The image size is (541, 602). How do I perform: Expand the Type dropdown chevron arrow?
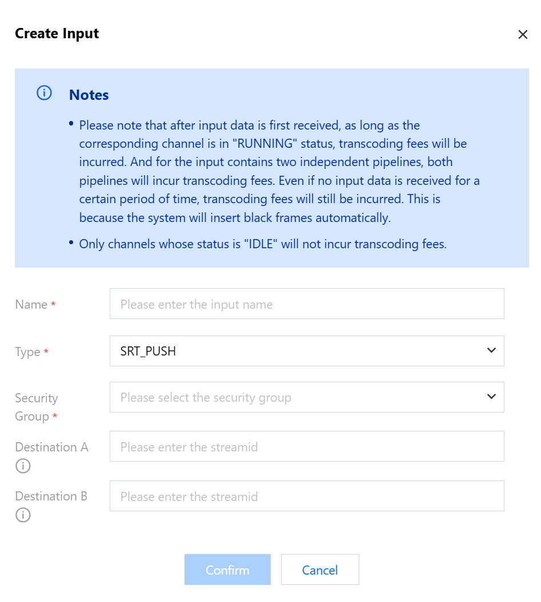click(491, 350)
